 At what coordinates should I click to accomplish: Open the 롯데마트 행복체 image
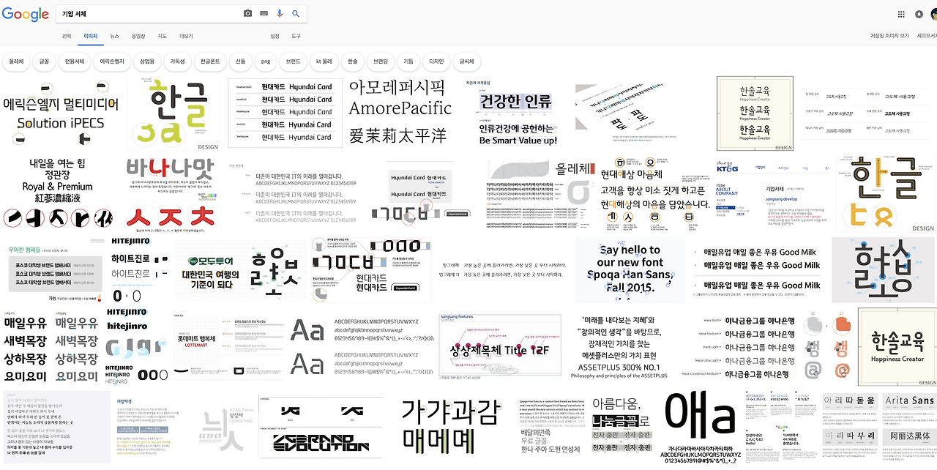click(x=231, y=347)
